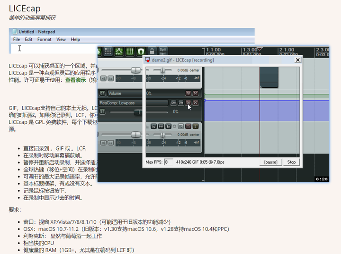Image resolution: width=341 pixels, height=254 pixels.
Task: Open the Notepad View menu
Action: click(61, 40)
